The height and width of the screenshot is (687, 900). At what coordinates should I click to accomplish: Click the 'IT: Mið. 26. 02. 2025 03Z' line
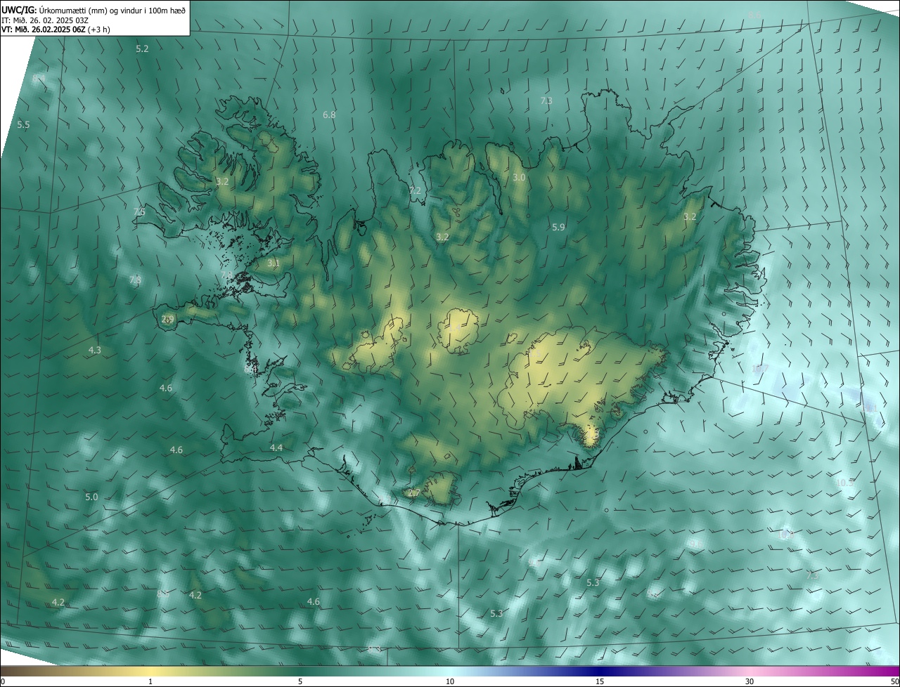pos(45,20)
